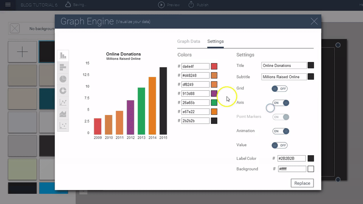Open the dark 2b2b2b color swatch
The height and width of the screenshot is (204, 363).
click(214, 121)
